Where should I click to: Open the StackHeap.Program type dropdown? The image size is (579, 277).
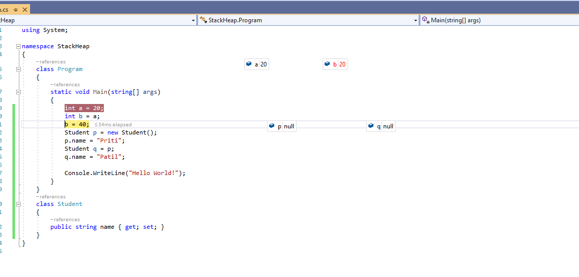(415, 21)
